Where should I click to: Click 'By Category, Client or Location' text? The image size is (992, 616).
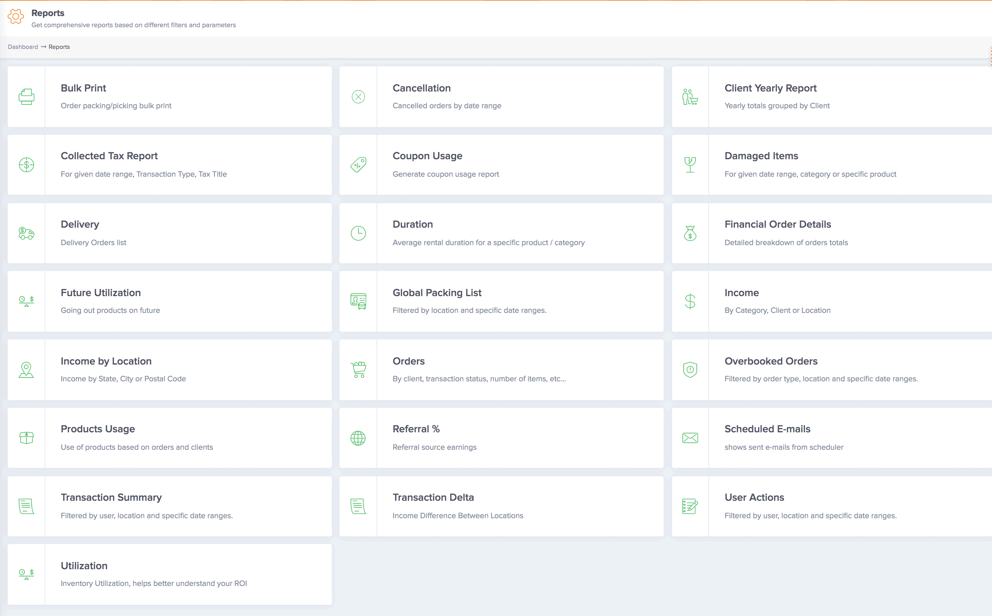777,310
